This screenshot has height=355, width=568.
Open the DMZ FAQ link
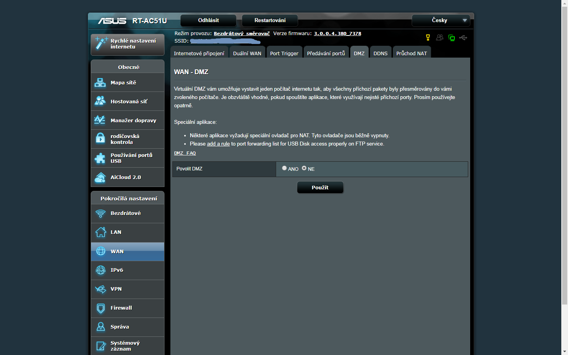pos(185,153)
